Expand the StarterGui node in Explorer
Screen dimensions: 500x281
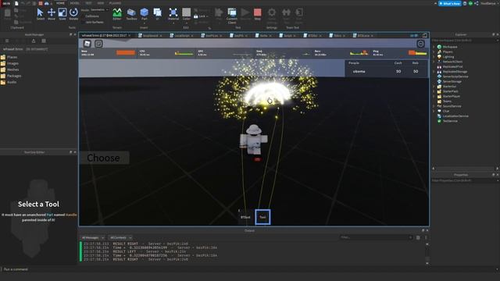[434, 87]
